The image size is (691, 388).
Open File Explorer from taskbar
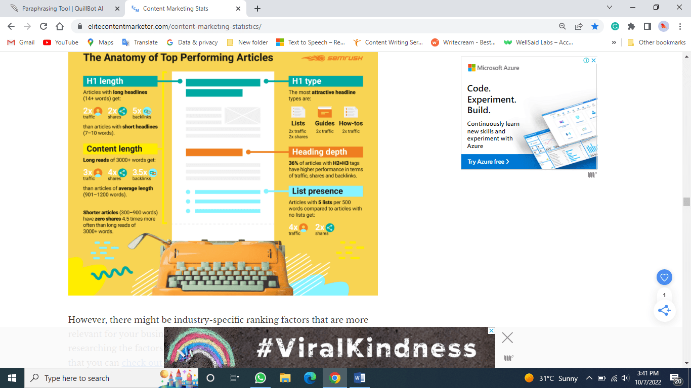[x=285, y=378]
